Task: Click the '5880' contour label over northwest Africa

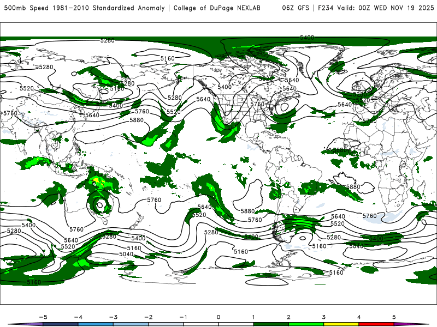Action: pos(340,150)
